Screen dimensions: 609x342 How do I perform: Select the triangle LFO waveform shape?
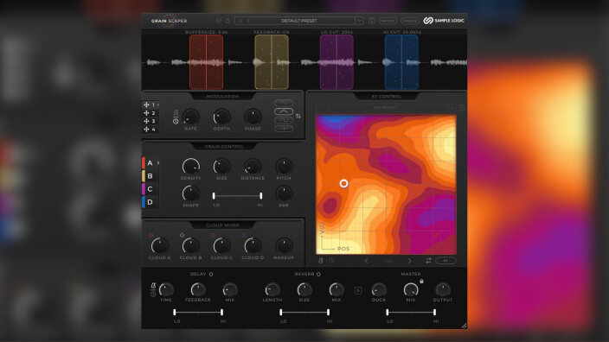click(284, 111)
